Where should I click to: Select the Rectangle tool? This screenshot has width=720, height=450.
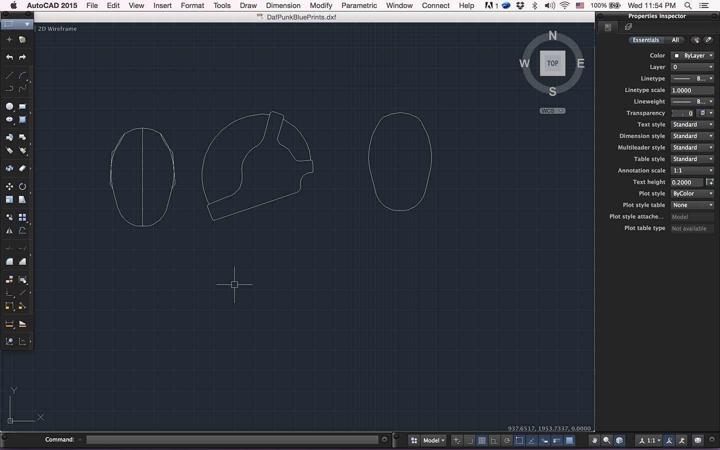pyautogui.click(x=22, y=106)
